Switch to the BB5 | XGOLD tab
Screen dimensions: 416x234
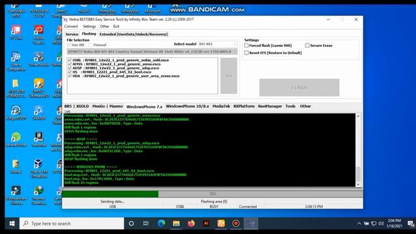(77, 106)
